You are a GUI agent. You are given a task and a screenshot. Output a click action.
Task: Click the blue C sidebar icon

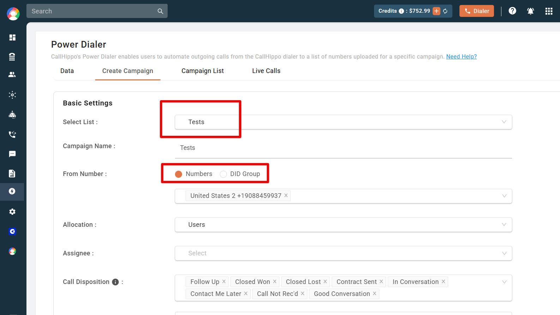tap(12, 231)
